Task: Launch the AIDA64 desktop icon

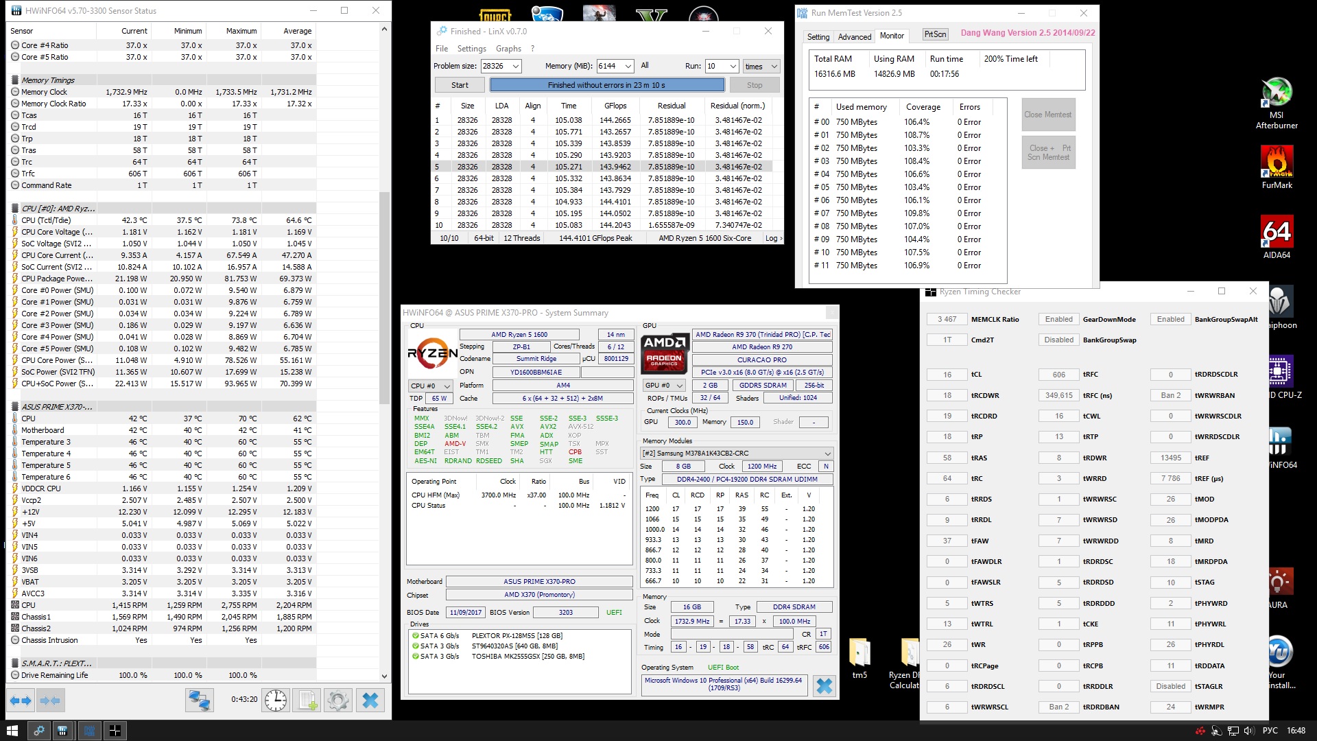Action: click(x=1277, y=237)
